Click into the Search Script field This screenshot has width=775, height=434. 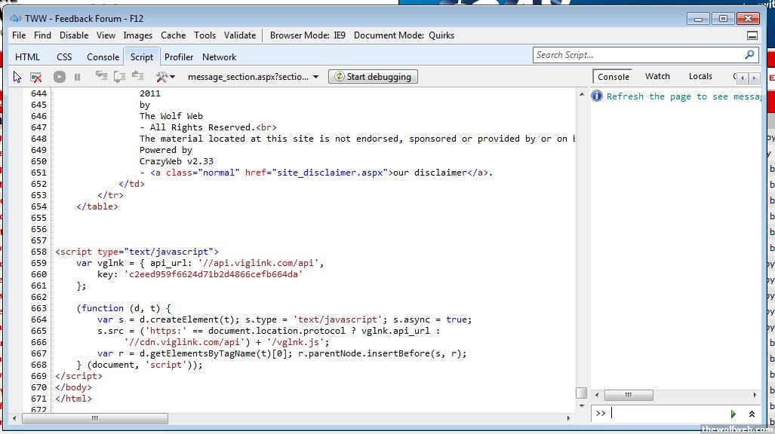[638, 55]
